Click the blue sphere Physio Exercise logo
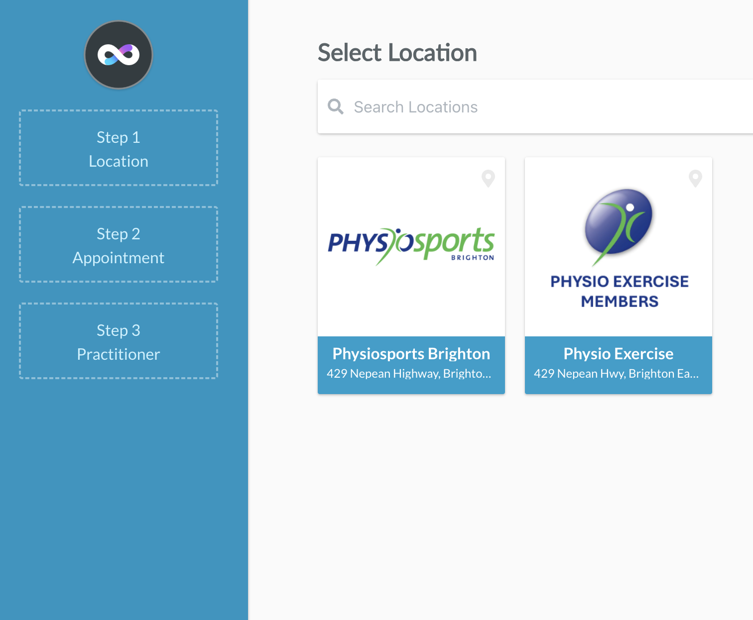The height and width of the screenshot is (620, 753). (619, 222)
